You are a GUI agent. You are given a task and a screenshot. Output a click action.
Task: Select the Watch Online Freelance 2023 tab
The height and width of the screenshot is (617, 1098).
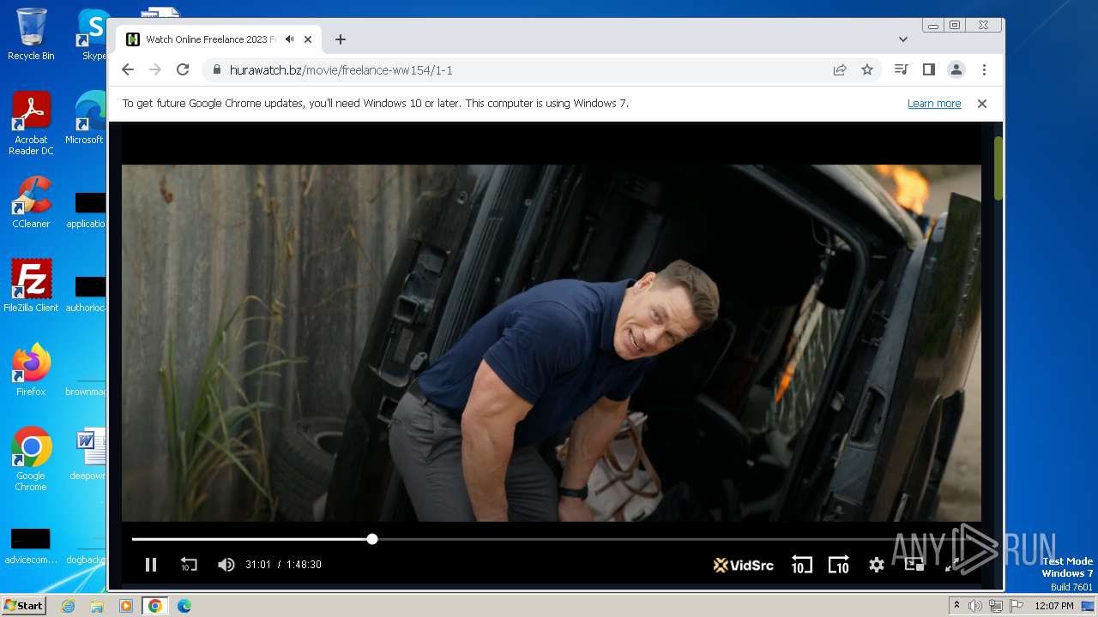(210, 39)
